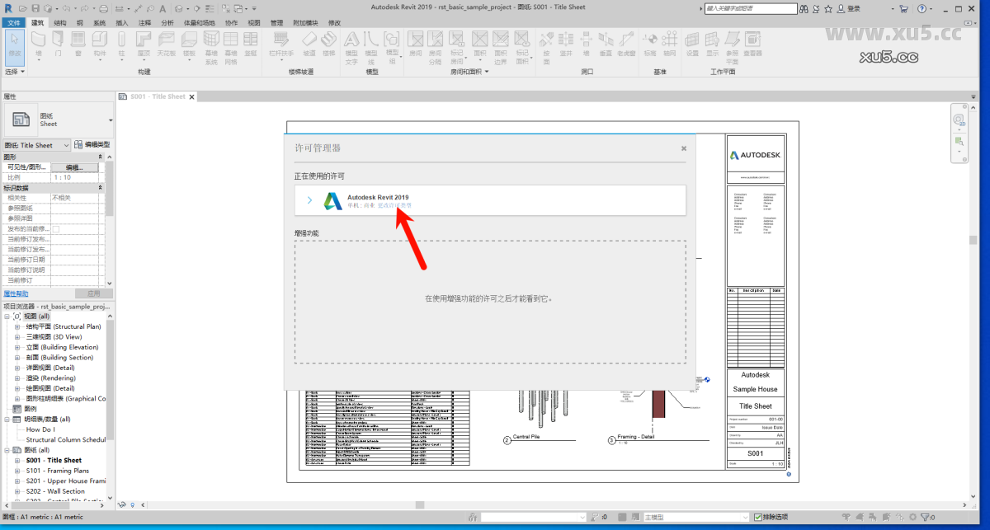990x530 pixels.
Task: Toggle the selection filter icon in status bar
Action: 925,518
